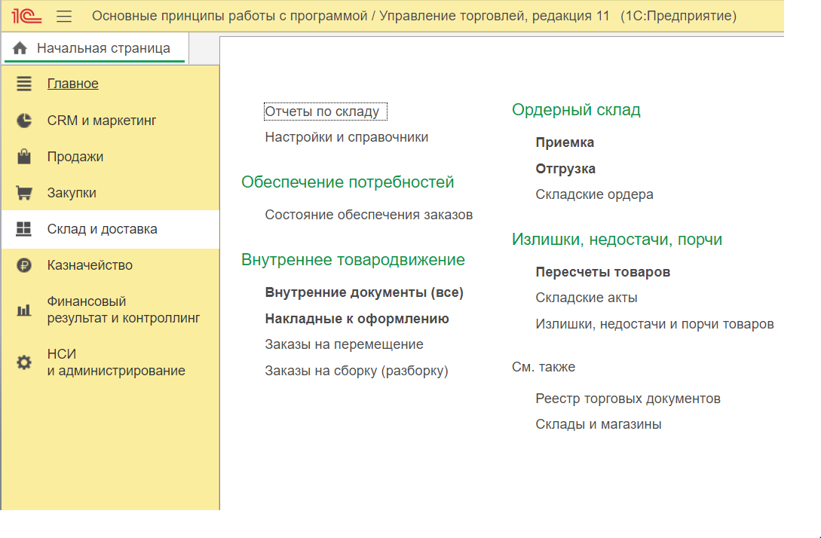This screenshot has height=538, width=821.
Task: Open Внутренние документы (все)
Action: click(363, 292)
